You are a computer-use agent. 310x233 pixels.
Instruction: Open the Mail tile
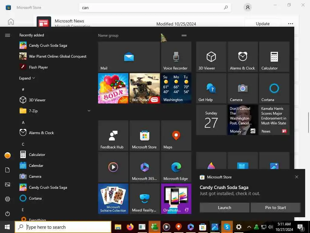[x=129, y=57]
